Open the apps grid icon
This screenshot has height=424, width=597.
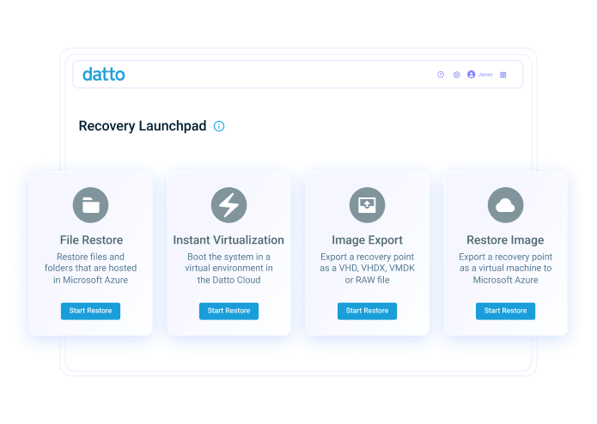tap(503, 75)
